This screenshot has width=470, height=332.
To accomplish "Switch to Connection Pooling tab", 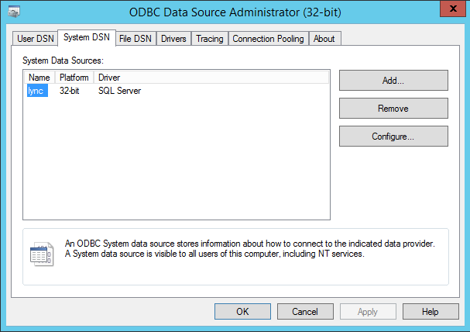I will tap(268, 39).
